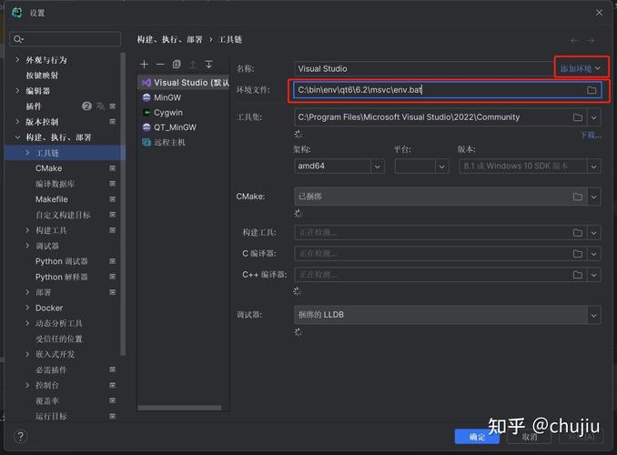
Task: Expand 构建工具 settings node
Action: point(27,230)
